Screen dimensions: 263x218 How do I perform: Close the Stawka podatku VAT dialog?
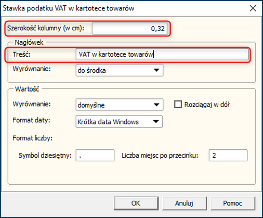point(253,8)
